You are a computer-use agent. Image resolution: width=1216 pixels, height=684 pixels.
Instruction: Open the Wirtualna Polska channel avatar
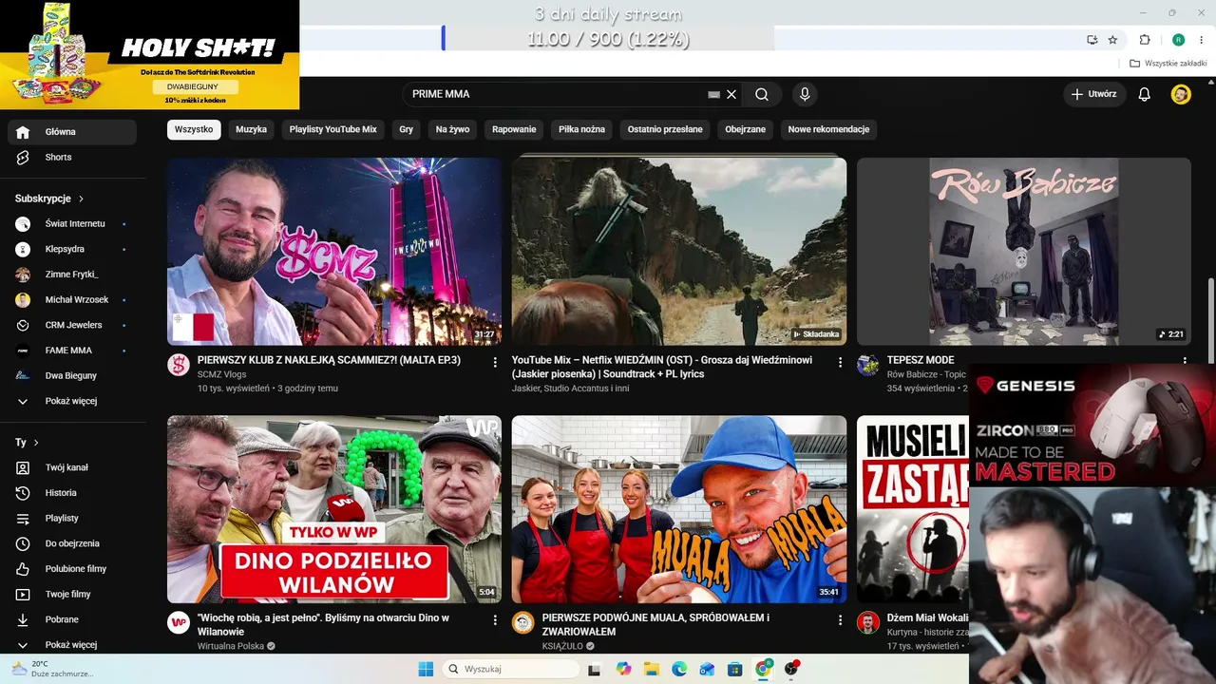click(x=179, y=622)
